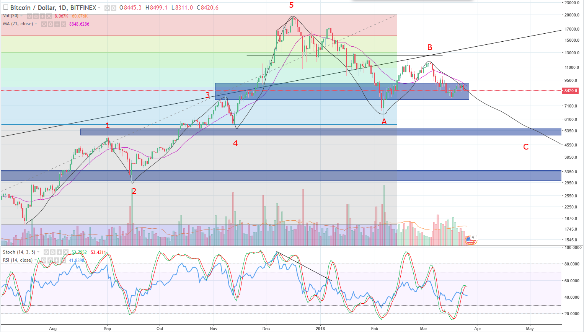Click the Vol (20) indicator name
Viewport: 584px width, 332px height.
(x=11, y=16)
